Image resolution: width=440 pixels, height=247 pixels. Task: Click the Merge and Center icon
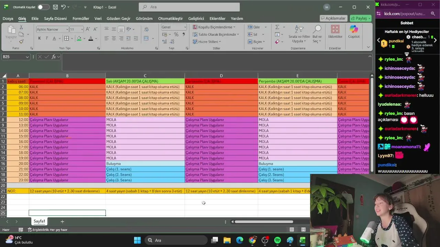tap(146, 38)
